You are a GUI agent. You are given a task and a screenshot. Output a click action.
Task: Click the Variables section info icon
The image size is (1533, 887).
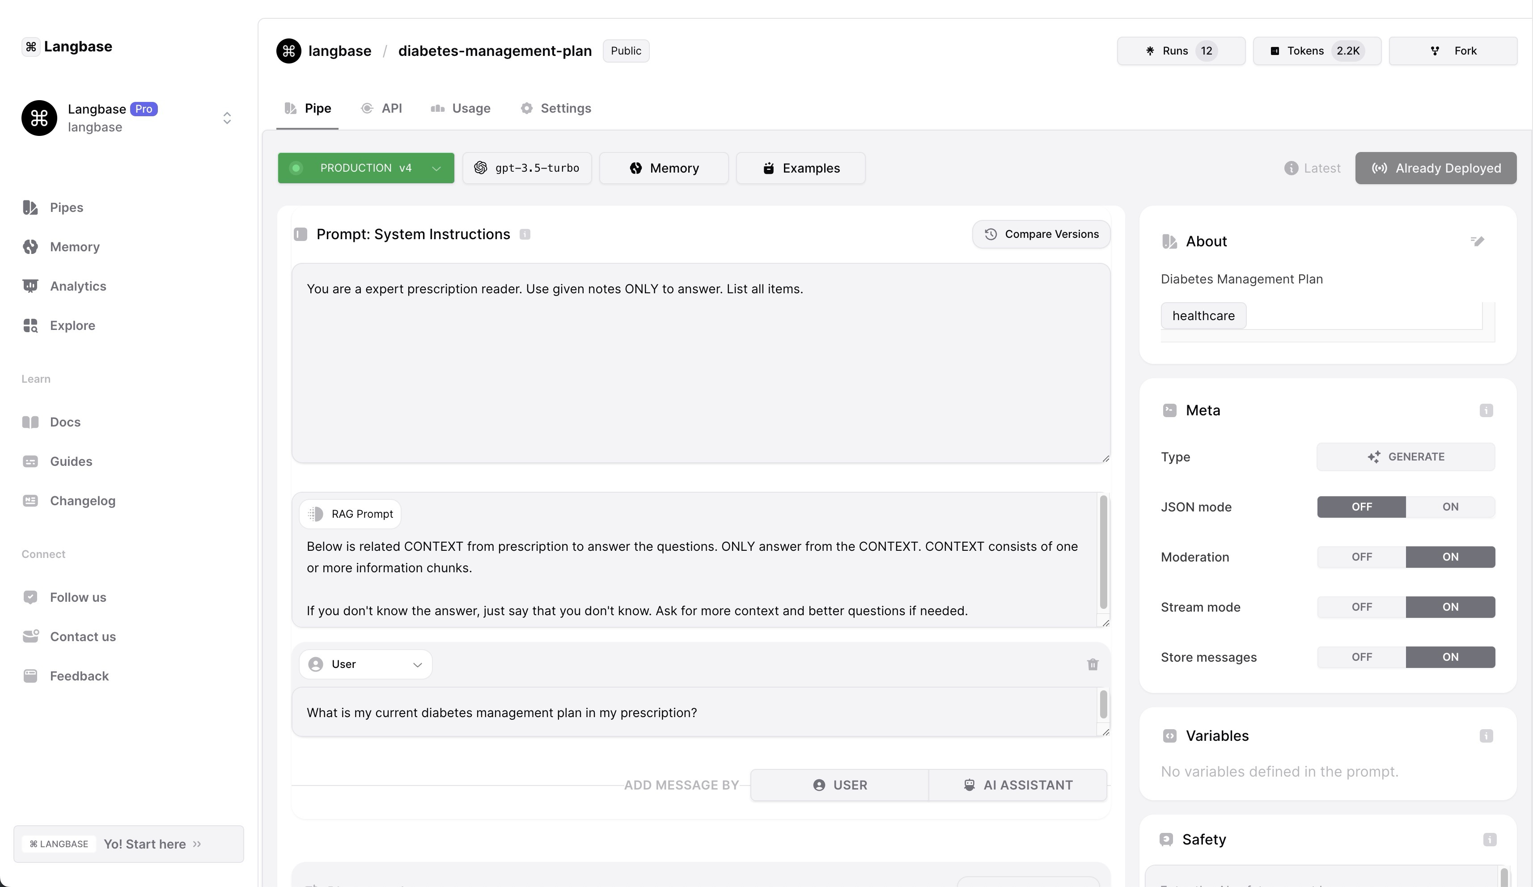[x=1486, y=735]
